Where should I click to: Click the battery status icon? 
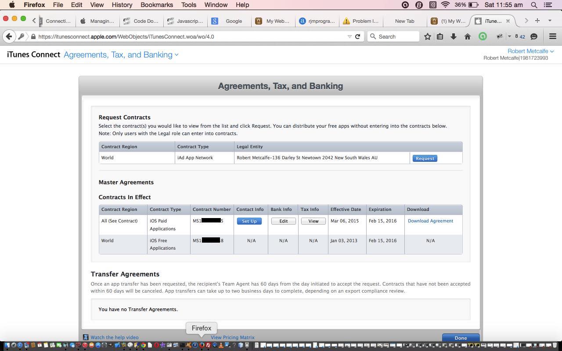[473, 5]
